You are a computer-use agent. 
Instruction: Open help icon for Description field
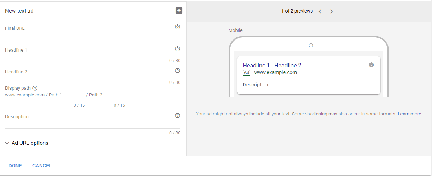(x=177, y=115)
